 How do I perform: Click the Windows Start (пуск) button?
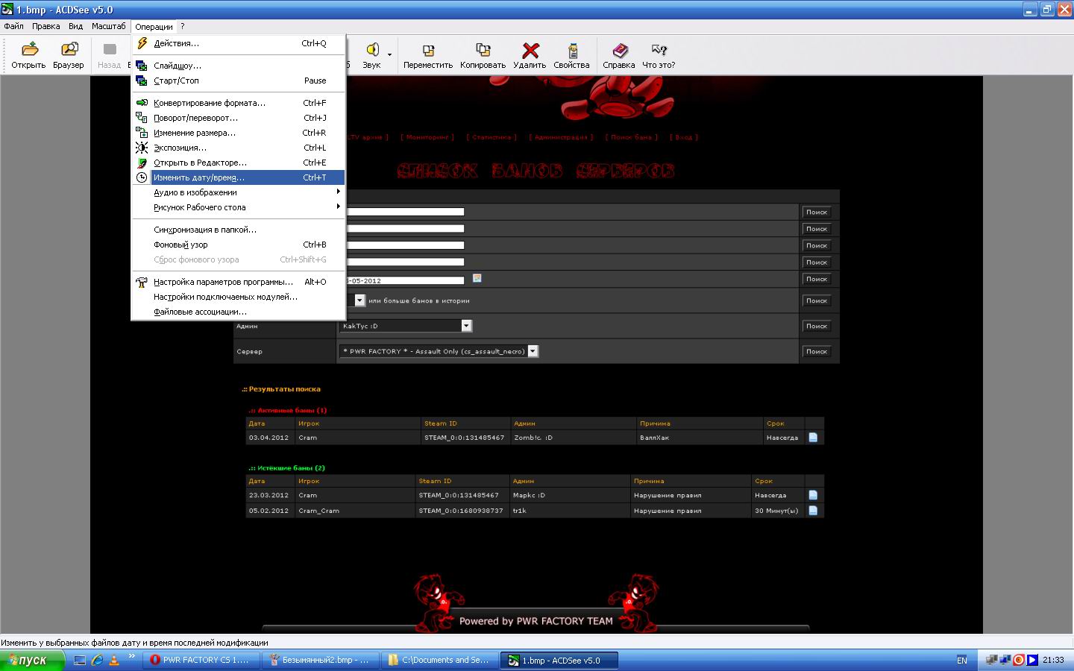click(x=31, y=660)
